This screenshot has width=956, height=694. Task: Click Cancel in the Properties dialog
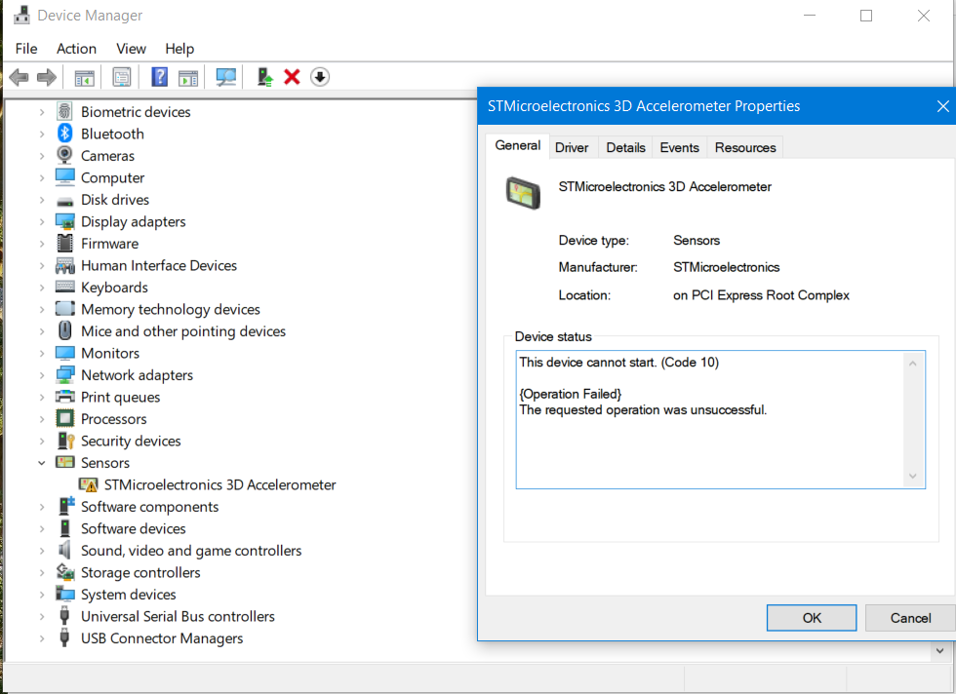click(910, 618)
